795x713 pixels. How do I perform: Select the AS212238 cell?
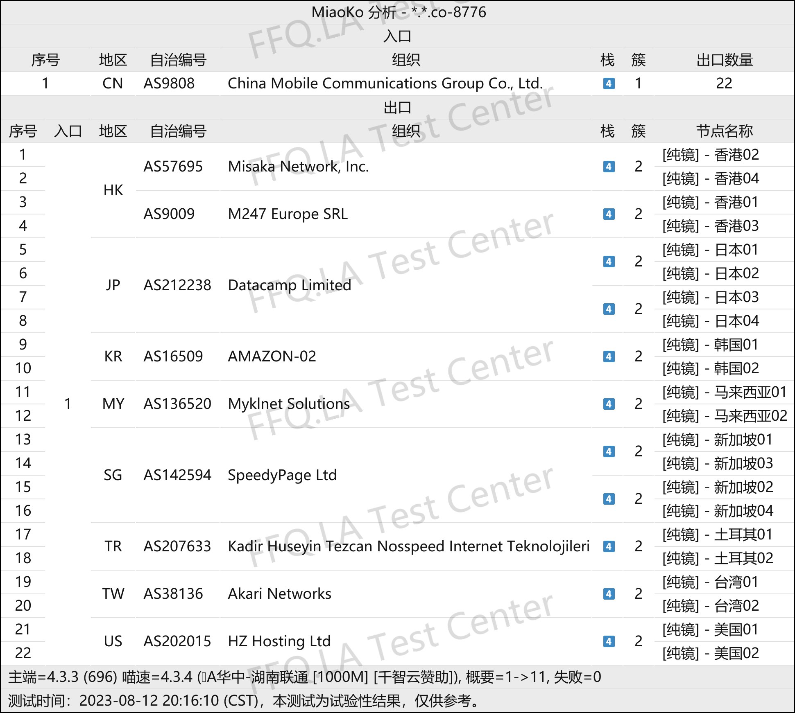[x=177, y=285]
